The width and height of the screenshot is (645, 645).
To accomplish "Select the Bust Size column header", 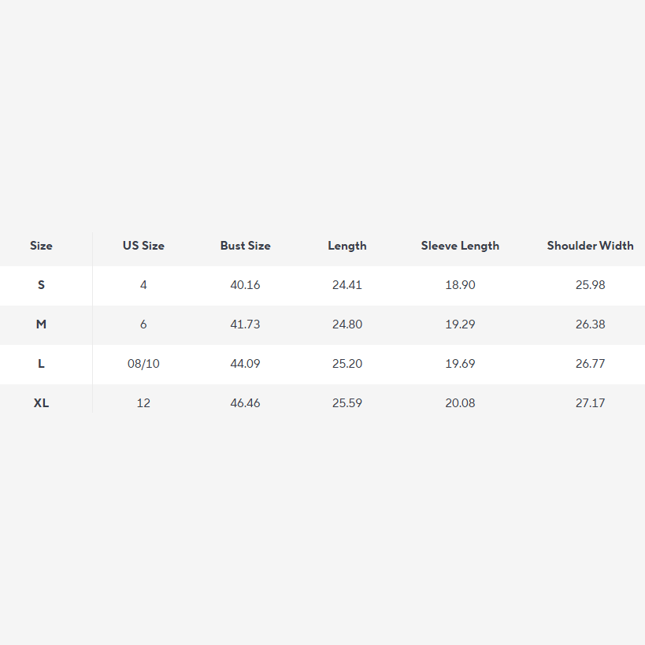I will click(245, 246).
